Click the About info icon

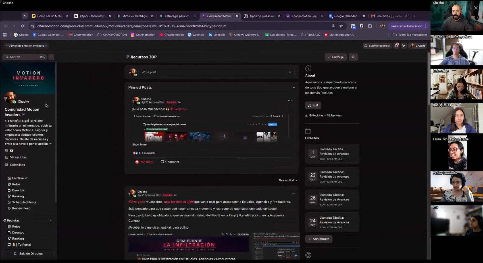click(x=308, y=68)
